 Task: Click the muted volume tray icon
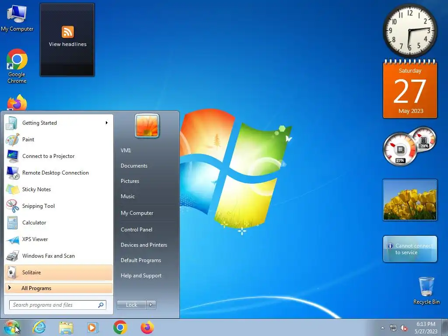coord(404,328)
